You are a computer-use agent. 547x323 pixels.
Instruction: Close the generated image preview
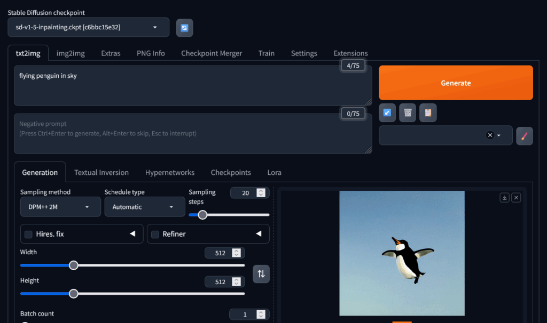tap(516, 198)
